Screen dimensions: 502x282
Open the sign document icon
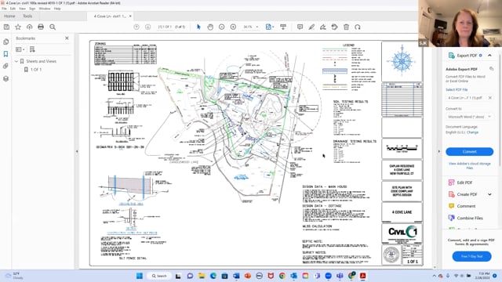coord(323,27)
